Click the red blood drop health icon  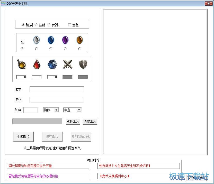(x=37, y=64)
